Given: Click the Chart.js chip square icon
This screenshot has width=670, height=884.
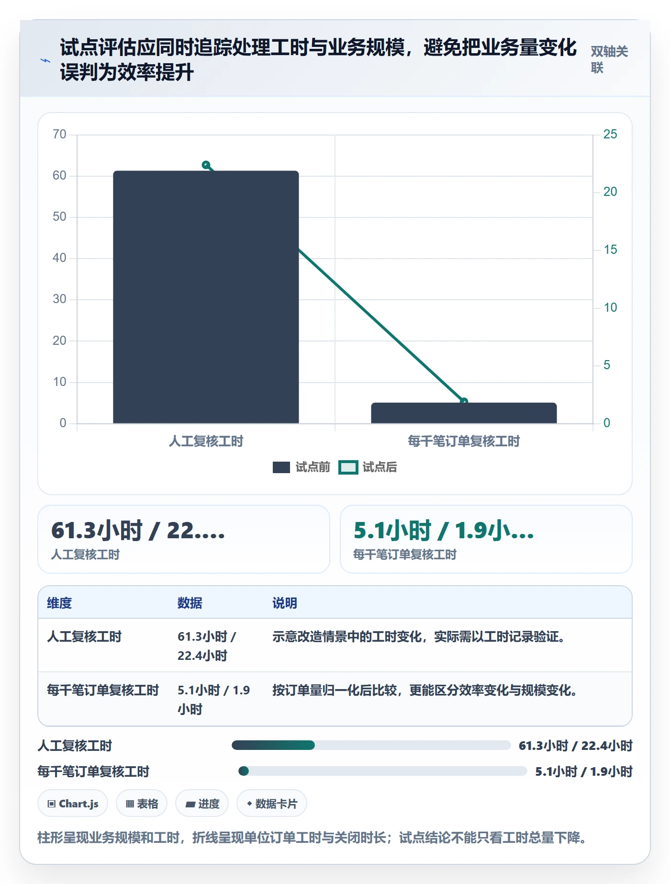Looking at the screenshot, I should pyautogui.click(x=52, y=804).
